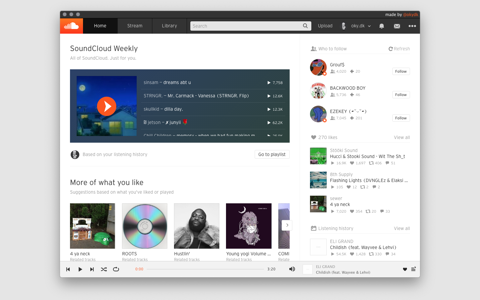
Task: Adjust volume using the speaker icon
Action: tap(292, 269)
